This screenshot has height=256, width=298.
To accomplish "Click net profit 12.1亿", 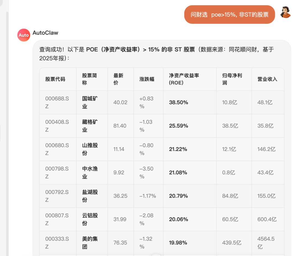I will 229,149.
